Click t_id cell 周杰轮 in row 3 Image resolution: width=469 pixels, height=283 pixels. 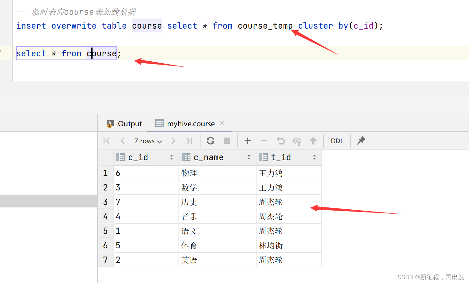point(289,202)
